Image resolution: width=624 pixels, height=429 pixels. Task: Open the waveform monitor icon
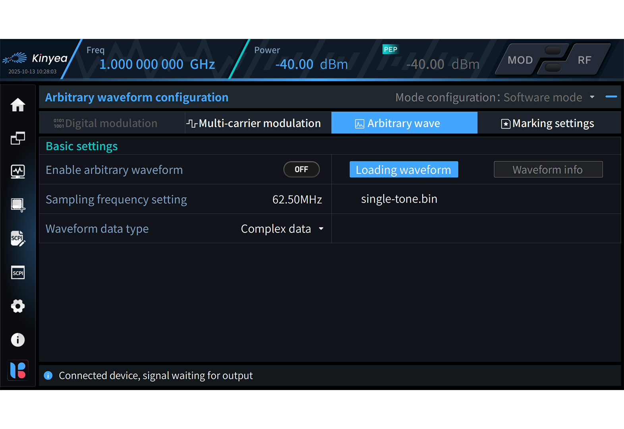(x=18, y=172)
